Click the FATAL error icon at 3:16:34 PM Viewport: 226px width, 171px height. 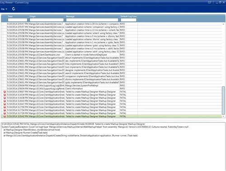[5, 95]
